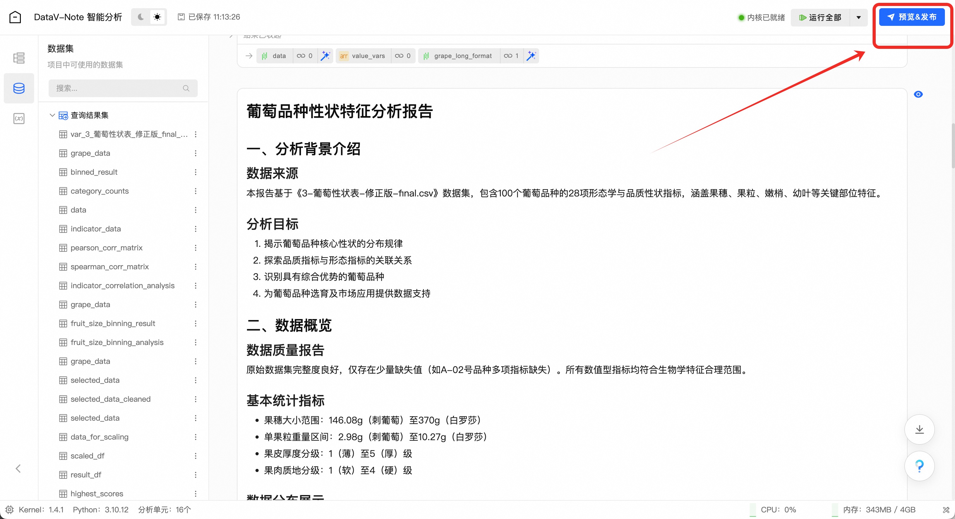Open the help question mark button
This screenshot has height=519, width=955.
point(919,465)
